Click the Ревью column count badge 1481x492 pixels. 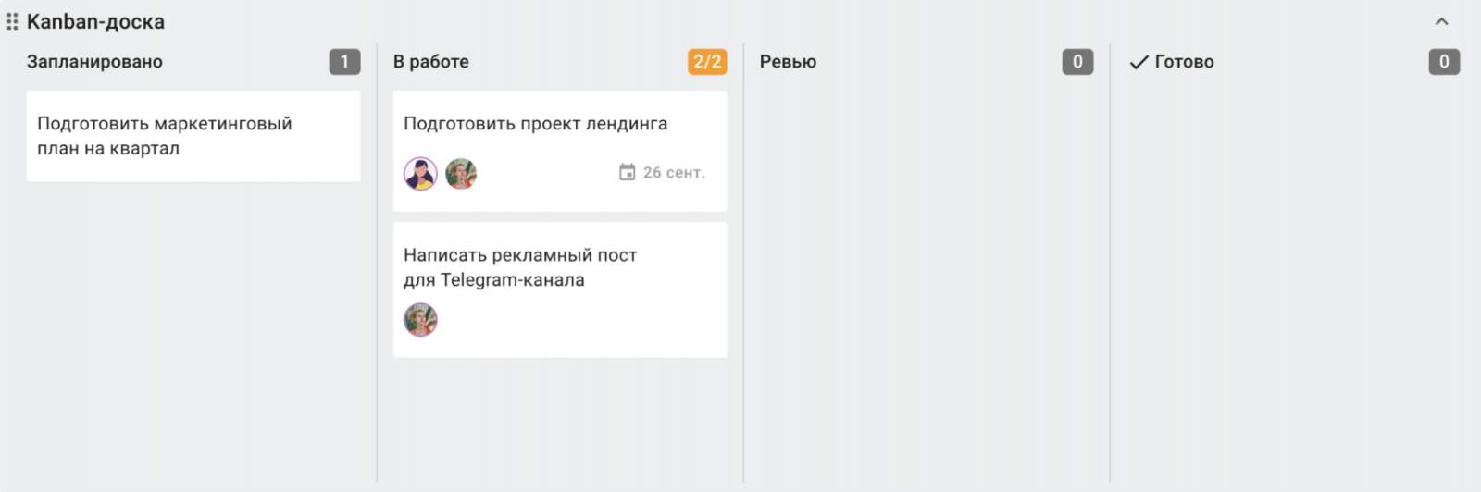click(x=1077, y=62)
